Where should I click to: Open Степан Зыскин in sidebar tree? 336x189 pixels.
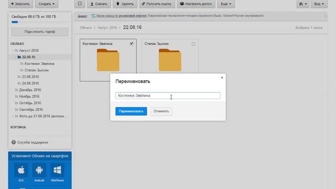pyautogui.click(x=36, y=70)
